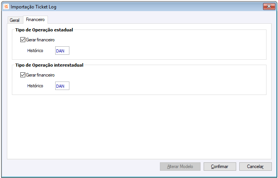
Task: Uncheck Gerar financeiro box for operação estadual
Action: [x=23, y=39]
